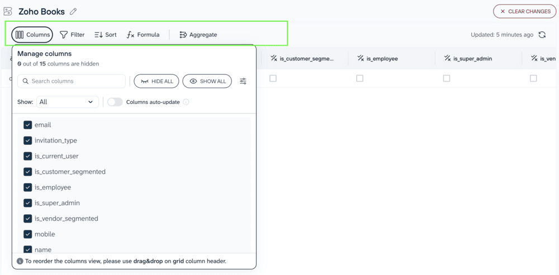This screenshot has width=559, height=275.
Task: Click the Updated: 5 minutes ago text
Action: point(502,35)
